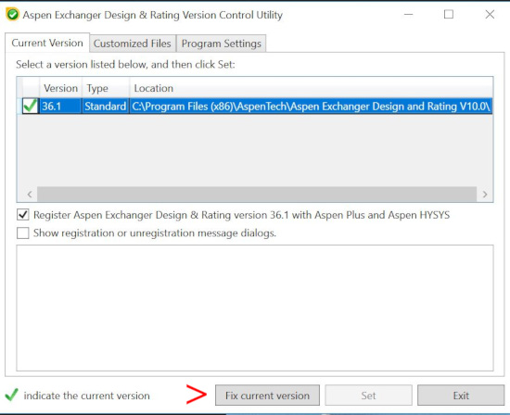Minimize the Version Control Utility window
This screenshot has width=510, height=415.
coord(409,14)
